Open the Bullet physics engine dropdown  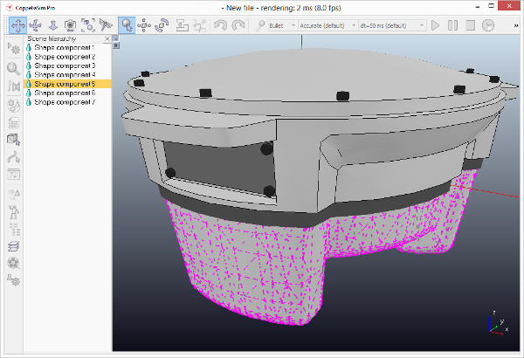tap(282, 25)
